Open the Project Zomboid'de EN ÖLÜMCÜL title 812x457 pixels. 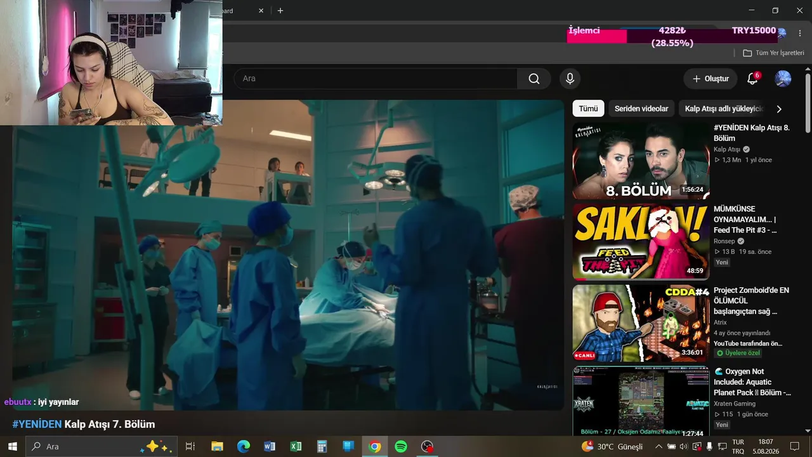(x=751, y=301)
